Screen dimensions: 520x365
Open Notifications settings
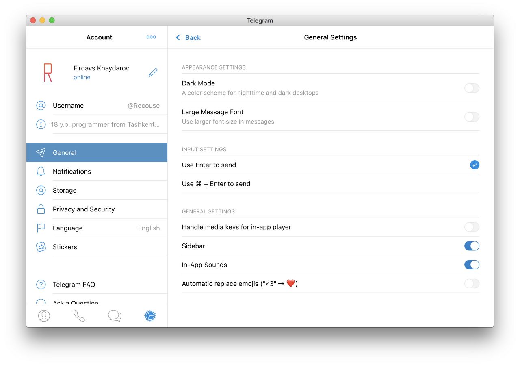pyautogui.click(x=97, y=172)
